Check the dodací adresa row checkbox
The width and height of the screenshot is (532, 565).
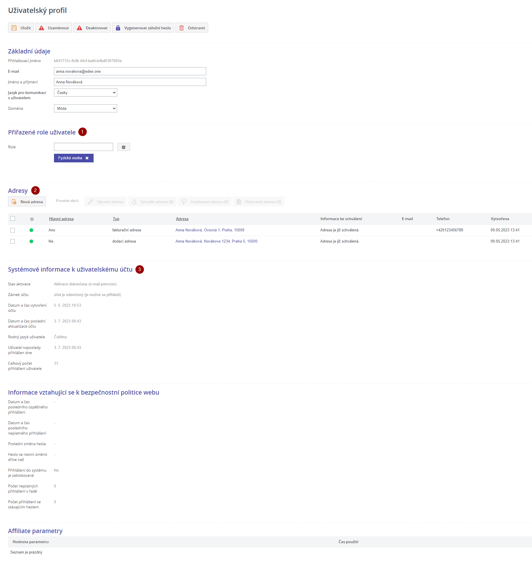[x=13, y=241]
